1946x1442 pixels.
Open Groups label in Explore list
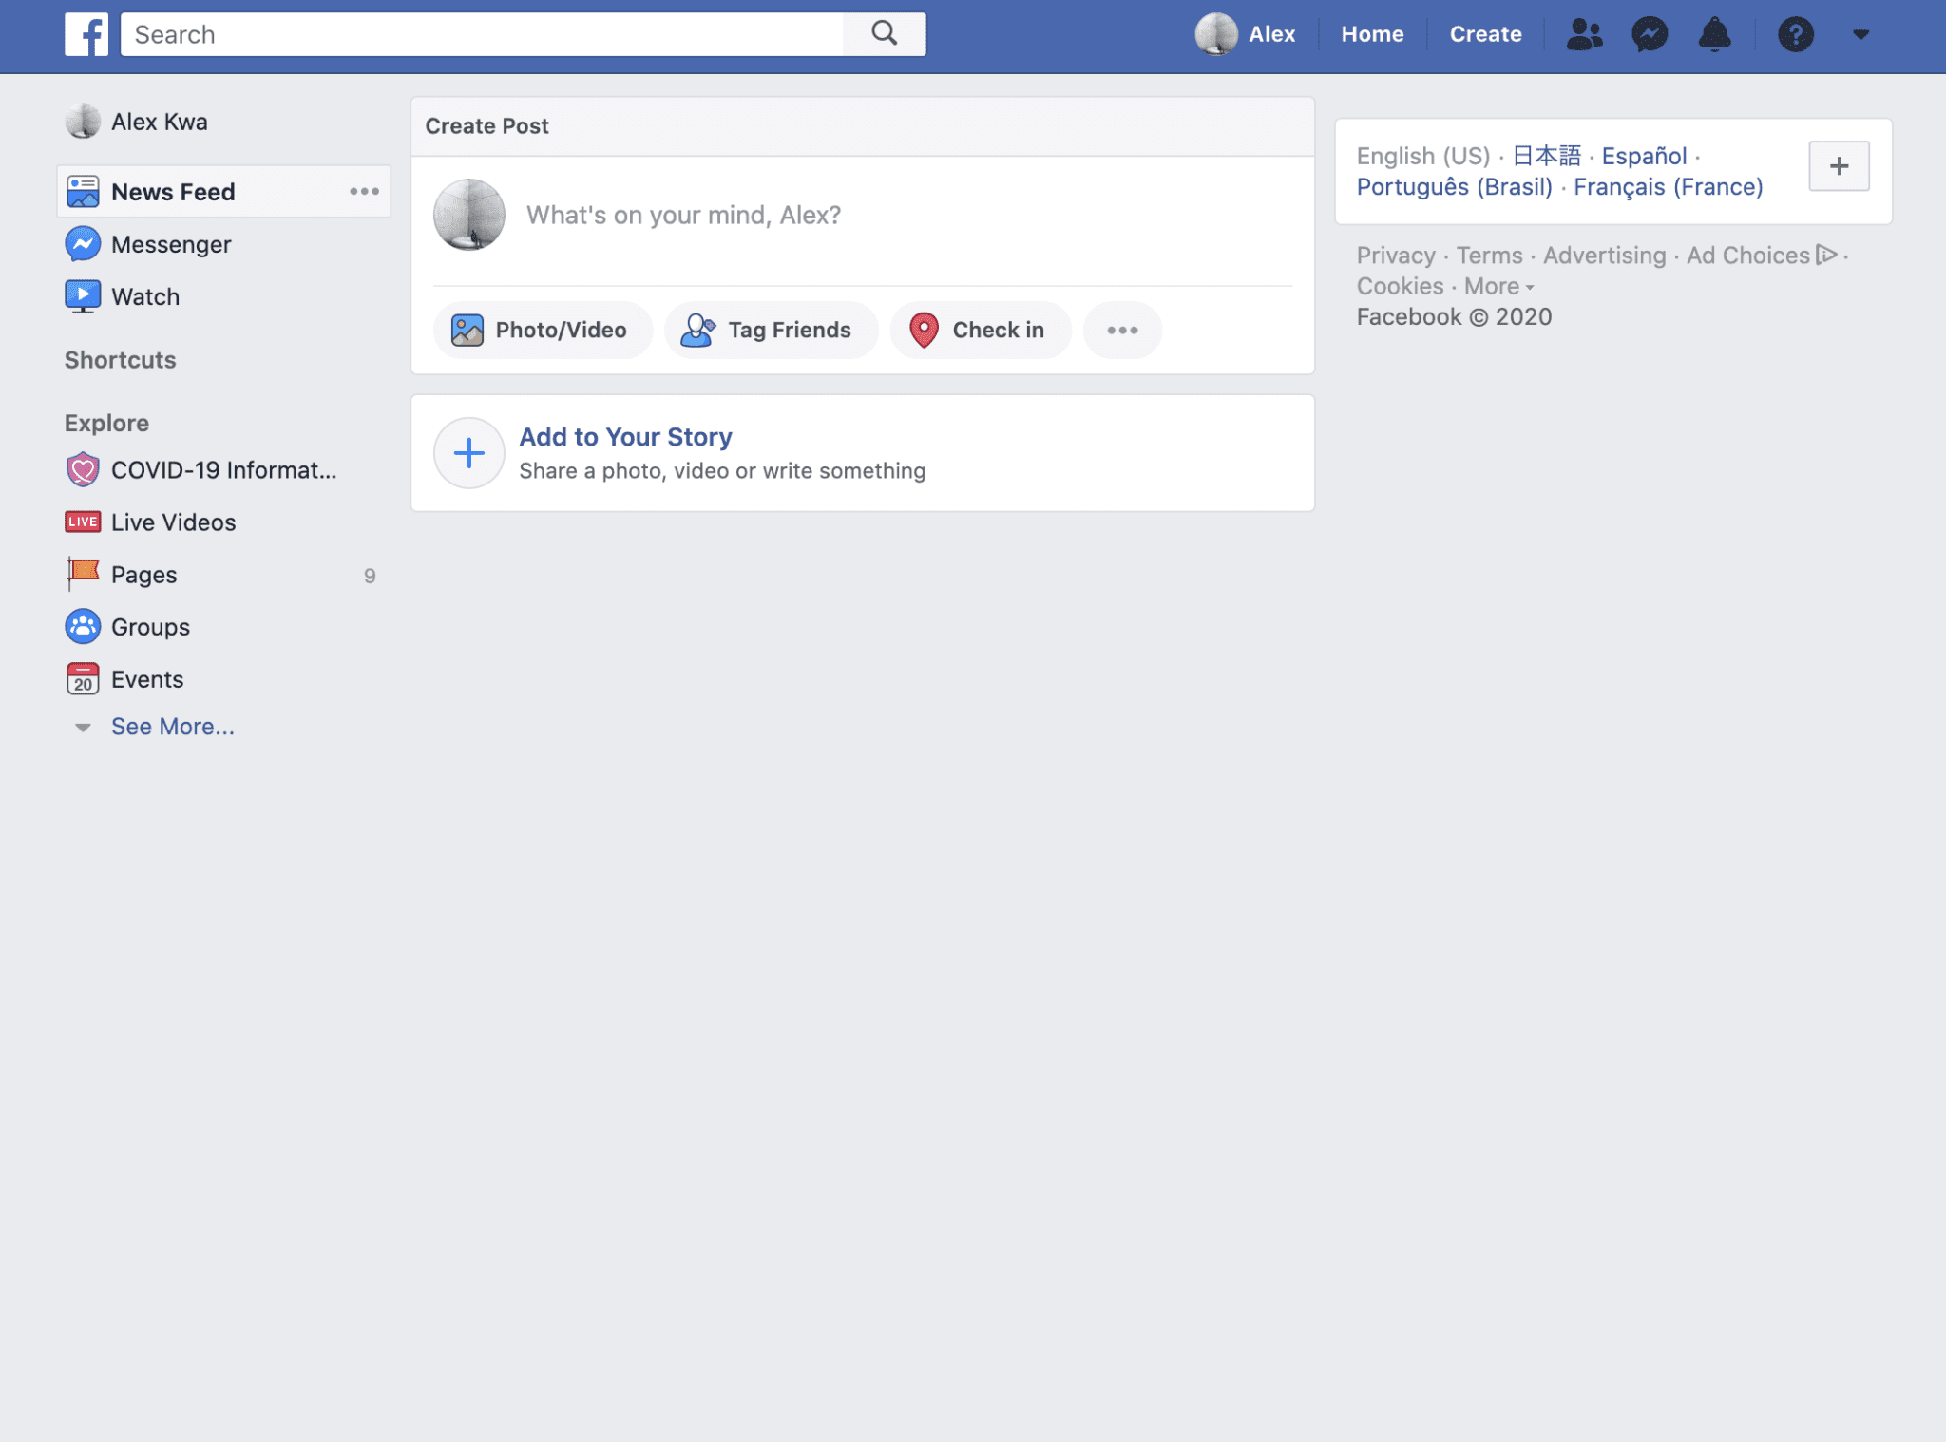pyautogui.click(x=150, y=626)
